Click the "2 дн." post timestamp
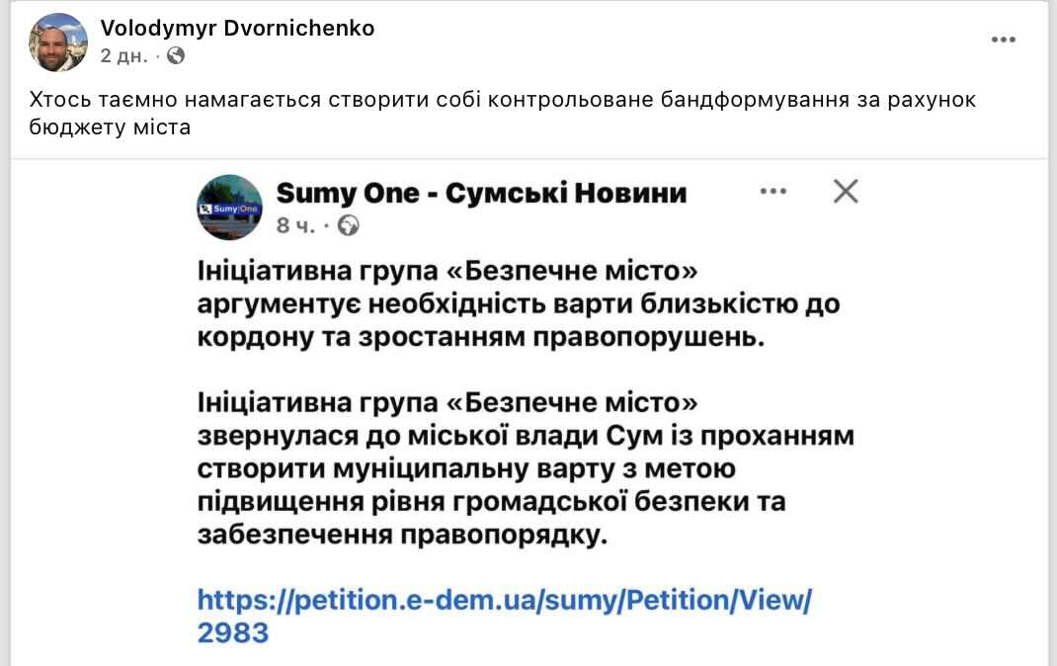This screenshot has height=666, width=1057. [123, 55]
